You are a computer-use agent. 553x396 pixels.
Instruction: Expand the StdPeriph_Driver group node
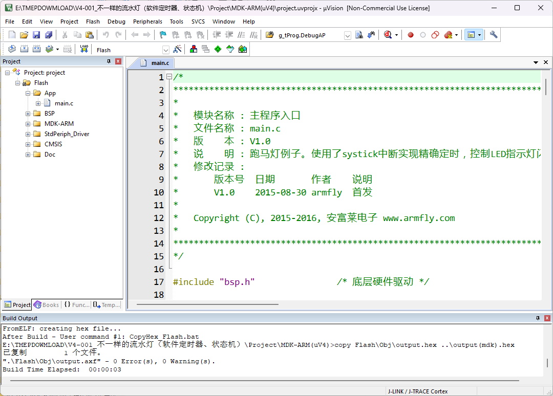28,134
